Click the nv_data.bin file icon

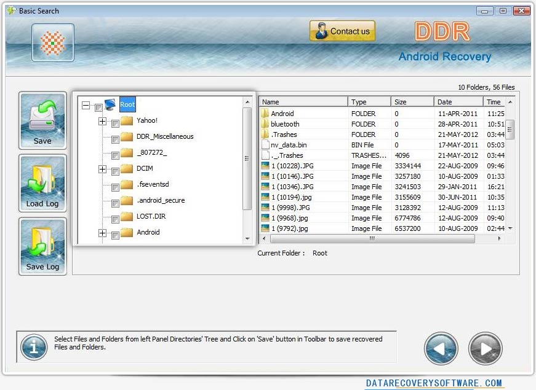coord(265,145)
